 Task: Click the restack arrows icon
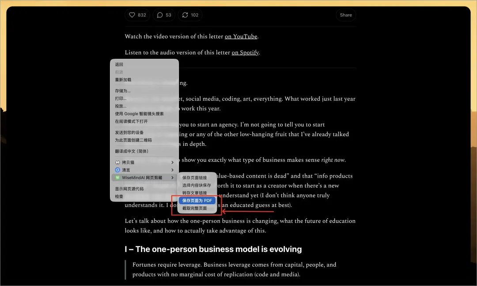[185, 15]
